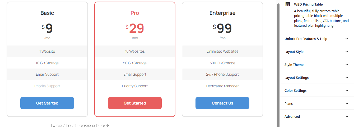354x127 pixels.
Task: Click the WBD Pricing Table block icon
Action: (288, 4)
